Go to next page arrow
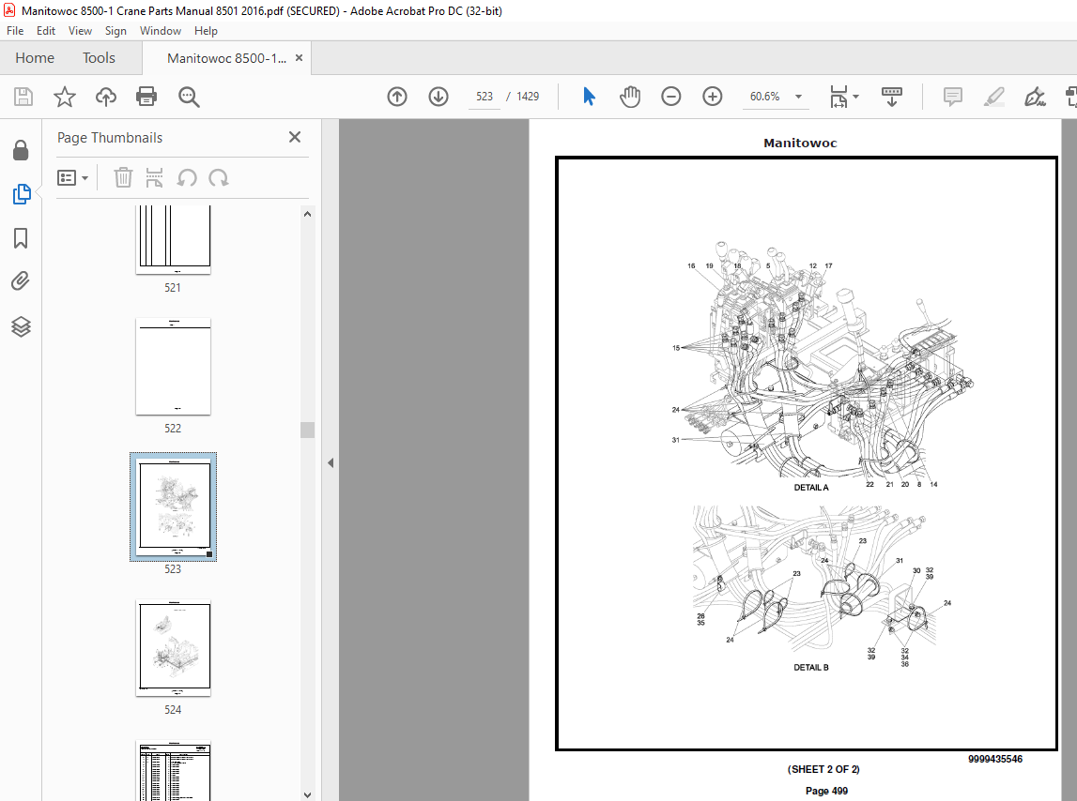 pos(438,97)
